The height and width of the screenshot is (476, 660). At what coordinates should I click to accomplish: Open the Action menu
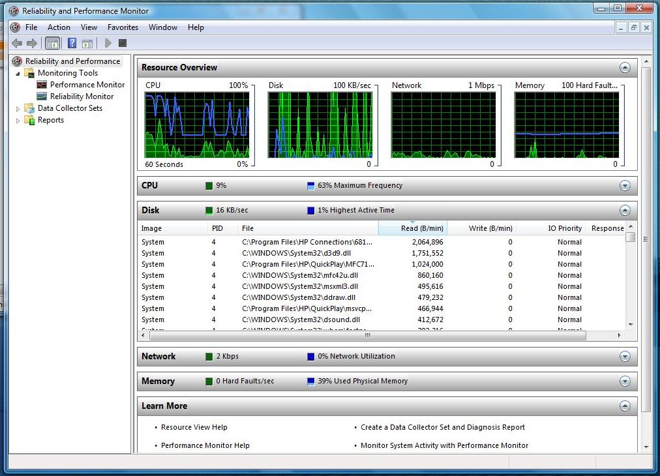(x=59, y=27)
